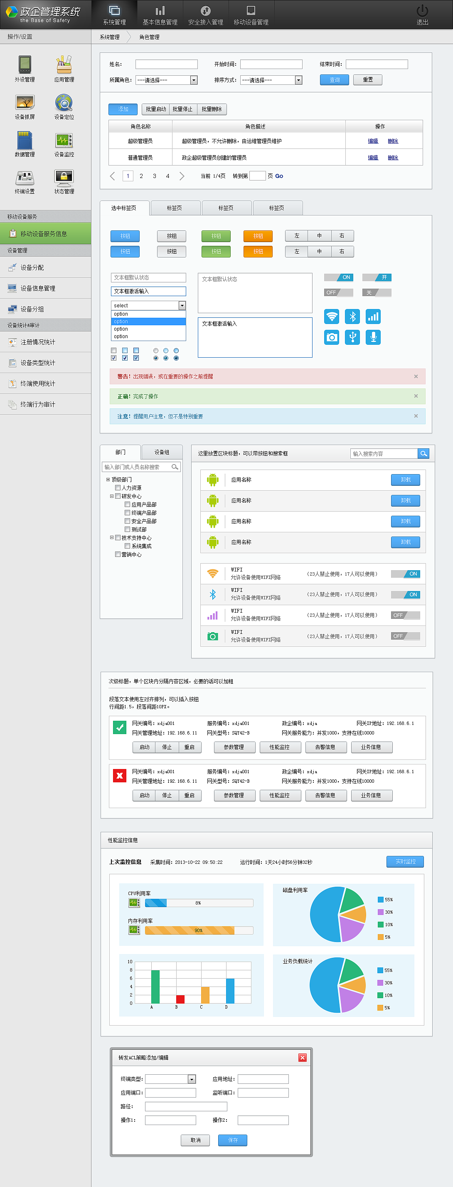Open 外设管理 peripheral management icon

click(25, 64)
